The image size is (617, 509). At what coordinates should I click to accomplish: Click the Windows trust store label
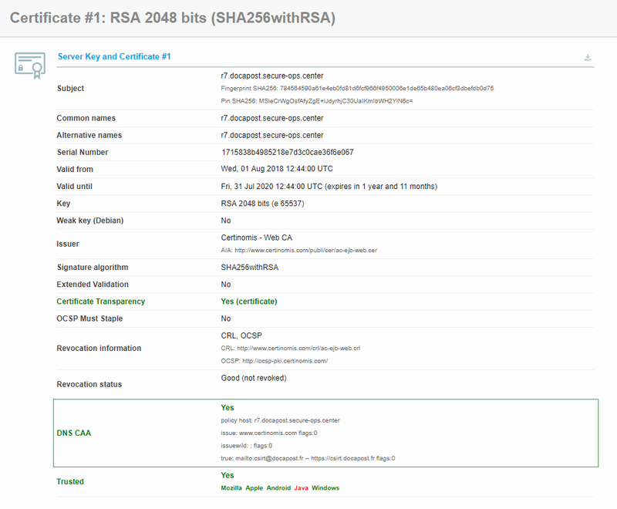click(325, 487)
